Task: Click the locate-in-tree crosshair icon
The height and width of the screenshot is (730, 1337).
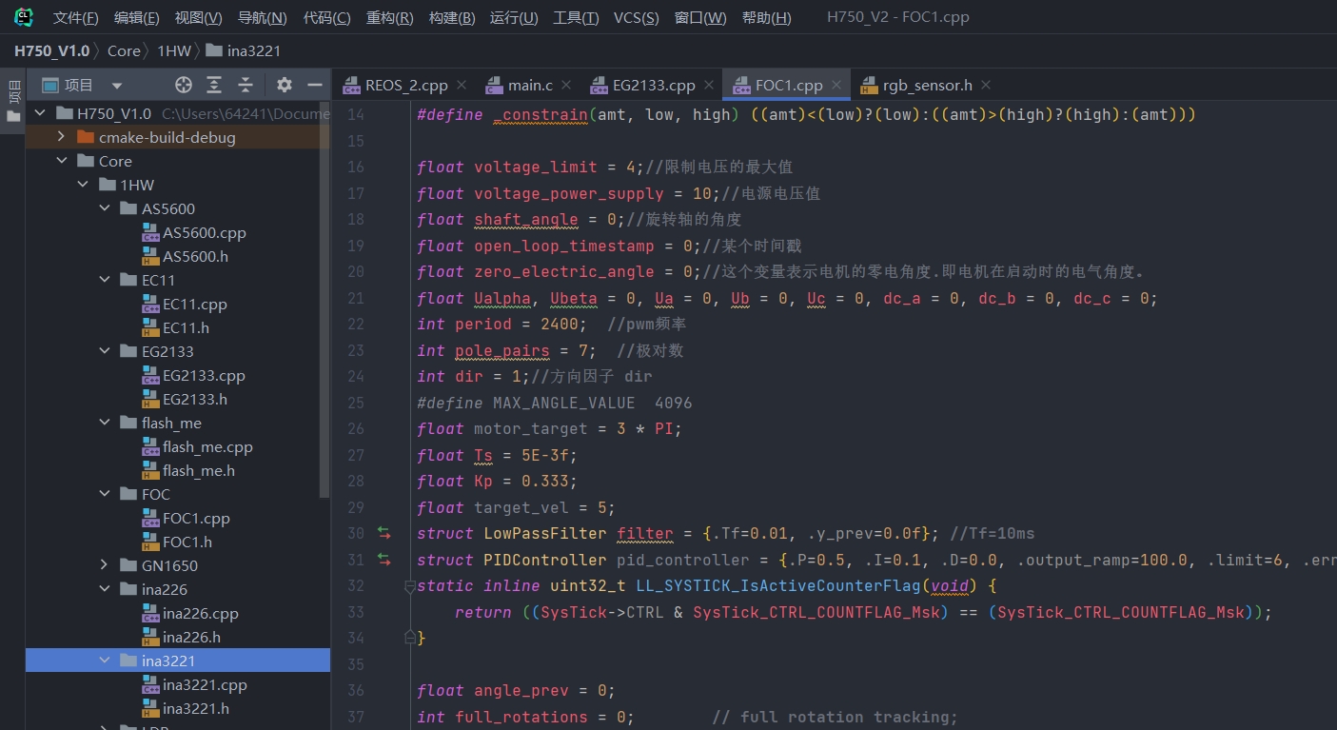Action: [184, 85]
